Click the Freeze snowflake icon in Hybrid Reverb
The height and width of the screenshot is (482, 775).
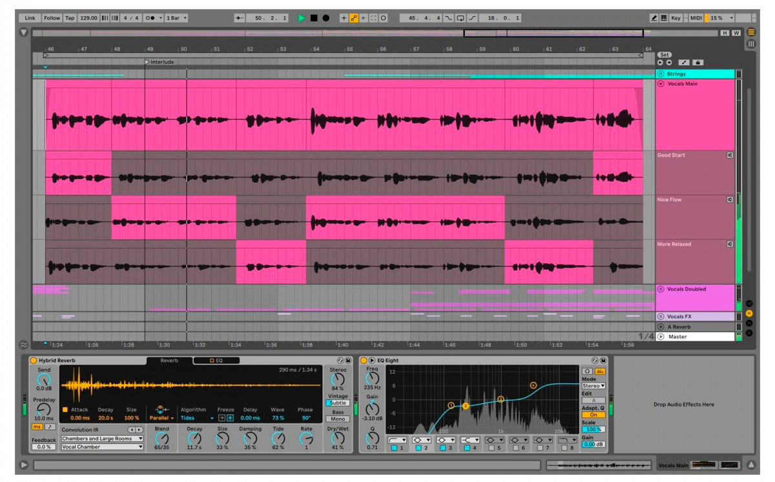click(230, 418)
